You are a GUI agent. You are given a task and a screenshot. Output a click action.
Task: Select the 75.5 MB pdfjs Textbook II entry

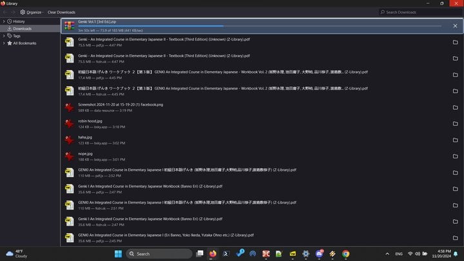pos(262,43)
